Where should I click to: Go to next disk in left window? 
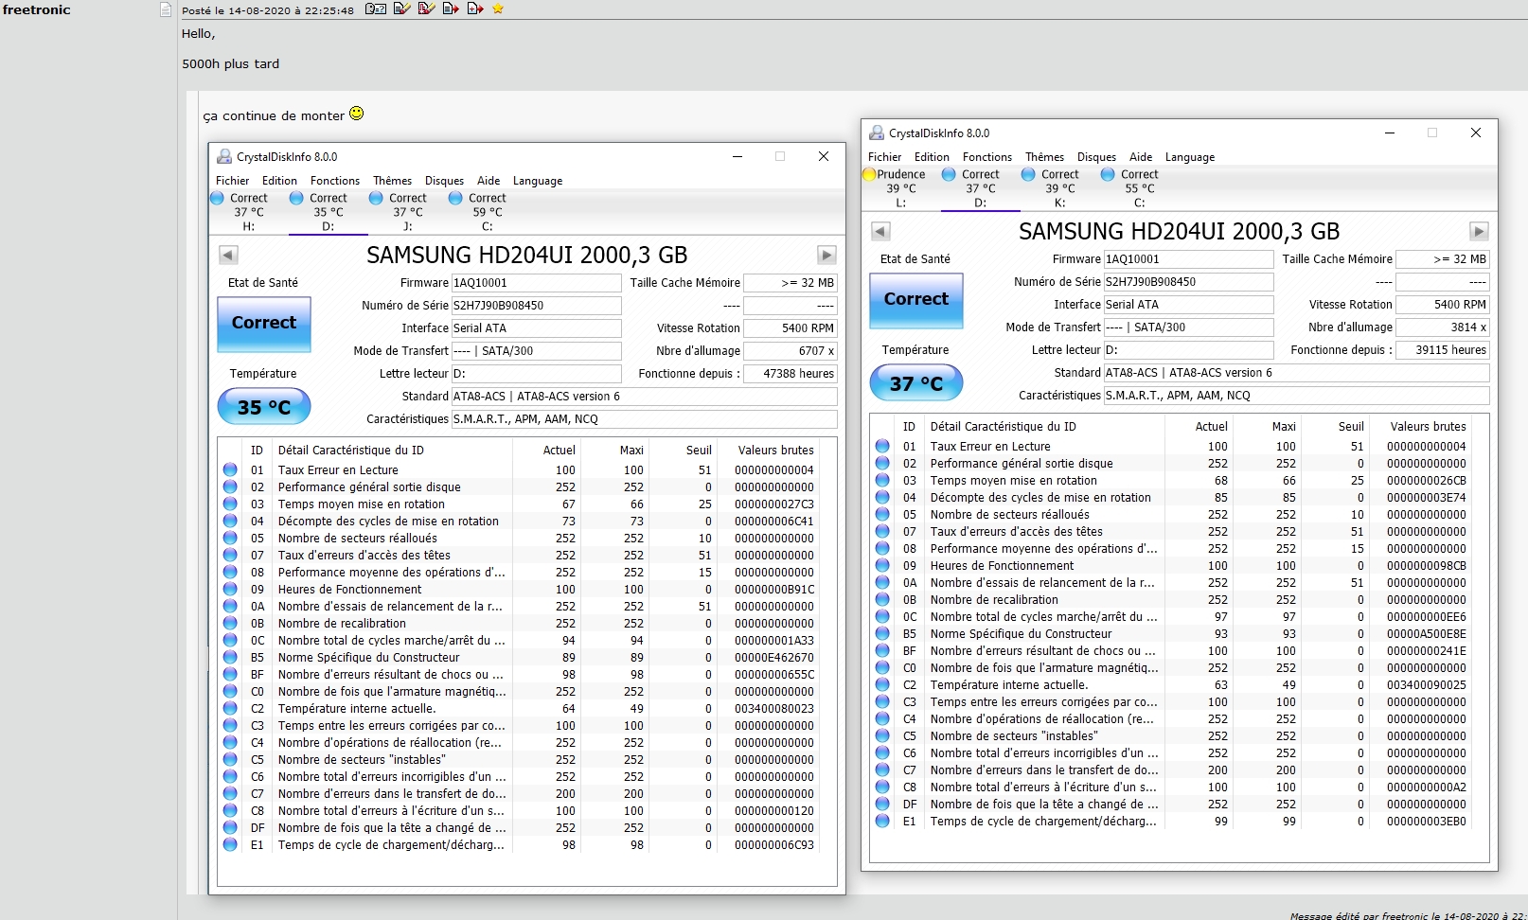point(826,255)
